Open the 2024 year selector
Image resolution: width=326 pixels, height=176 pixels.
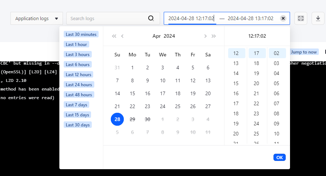[169, 36]
